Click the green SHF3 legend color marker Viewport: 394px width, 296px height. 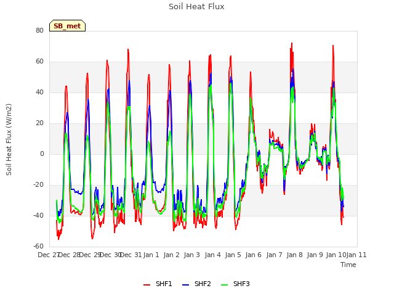[224, 285]
